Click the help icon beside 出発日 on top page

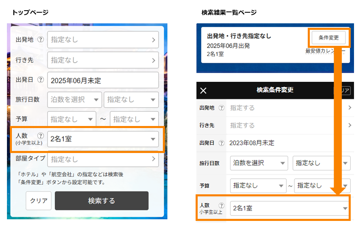pos(41,80)
